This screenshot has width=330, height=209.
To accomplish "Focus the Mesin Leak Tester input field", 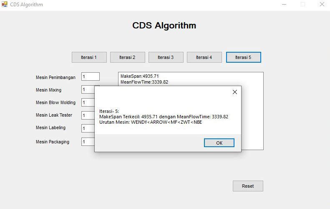I will (88, 115).
